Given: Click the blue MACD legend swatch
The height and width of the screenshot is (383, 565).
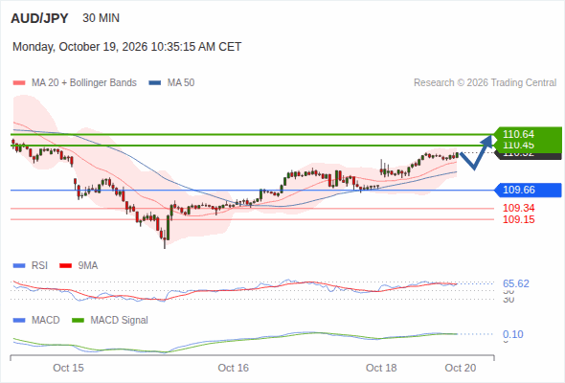Looking at the screenshot, I should click(x=19, y=321).
